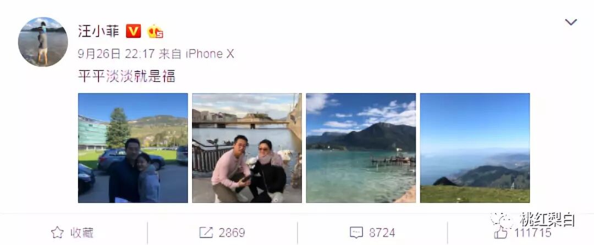Click the post text 平平淡淡就是福

127,76
